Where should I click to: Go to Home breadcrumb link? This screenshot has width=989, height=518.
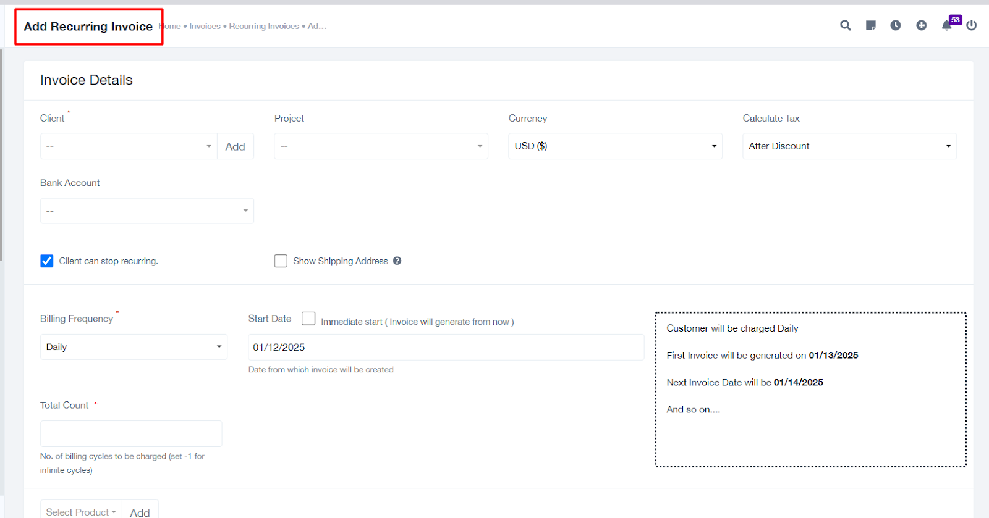(x=171, y=26)
